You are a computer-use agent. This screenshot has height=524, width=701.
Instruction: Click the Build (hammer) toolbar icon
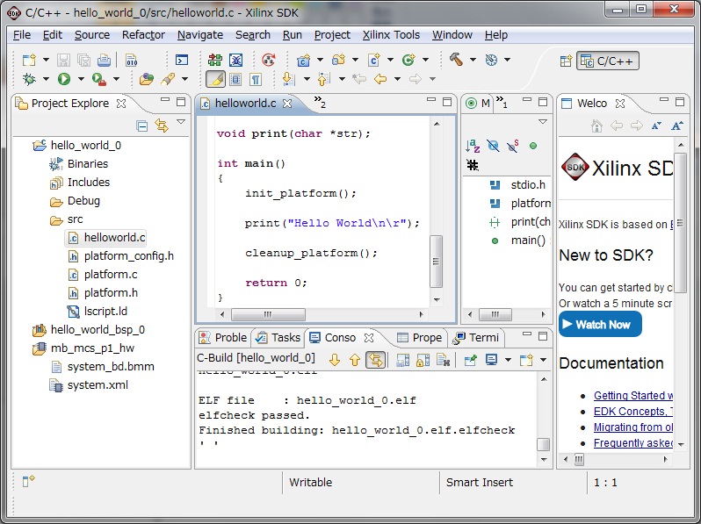[456, 59]
